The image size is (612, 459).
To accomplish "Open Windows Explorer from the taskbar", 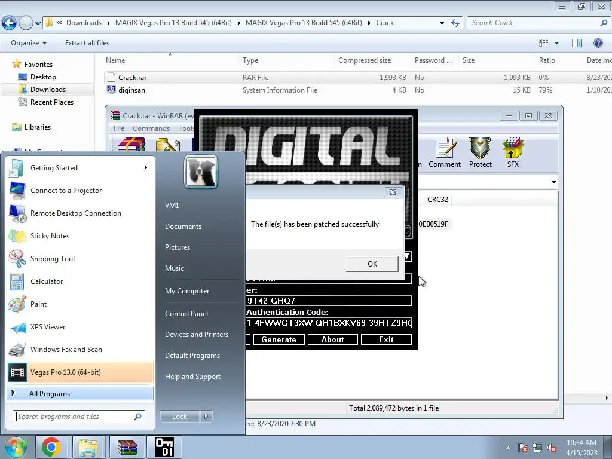I will pos(88,447).
